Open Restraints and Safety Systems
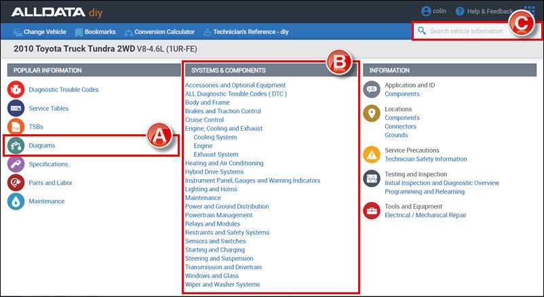544x297 pixels. (227, 233)
